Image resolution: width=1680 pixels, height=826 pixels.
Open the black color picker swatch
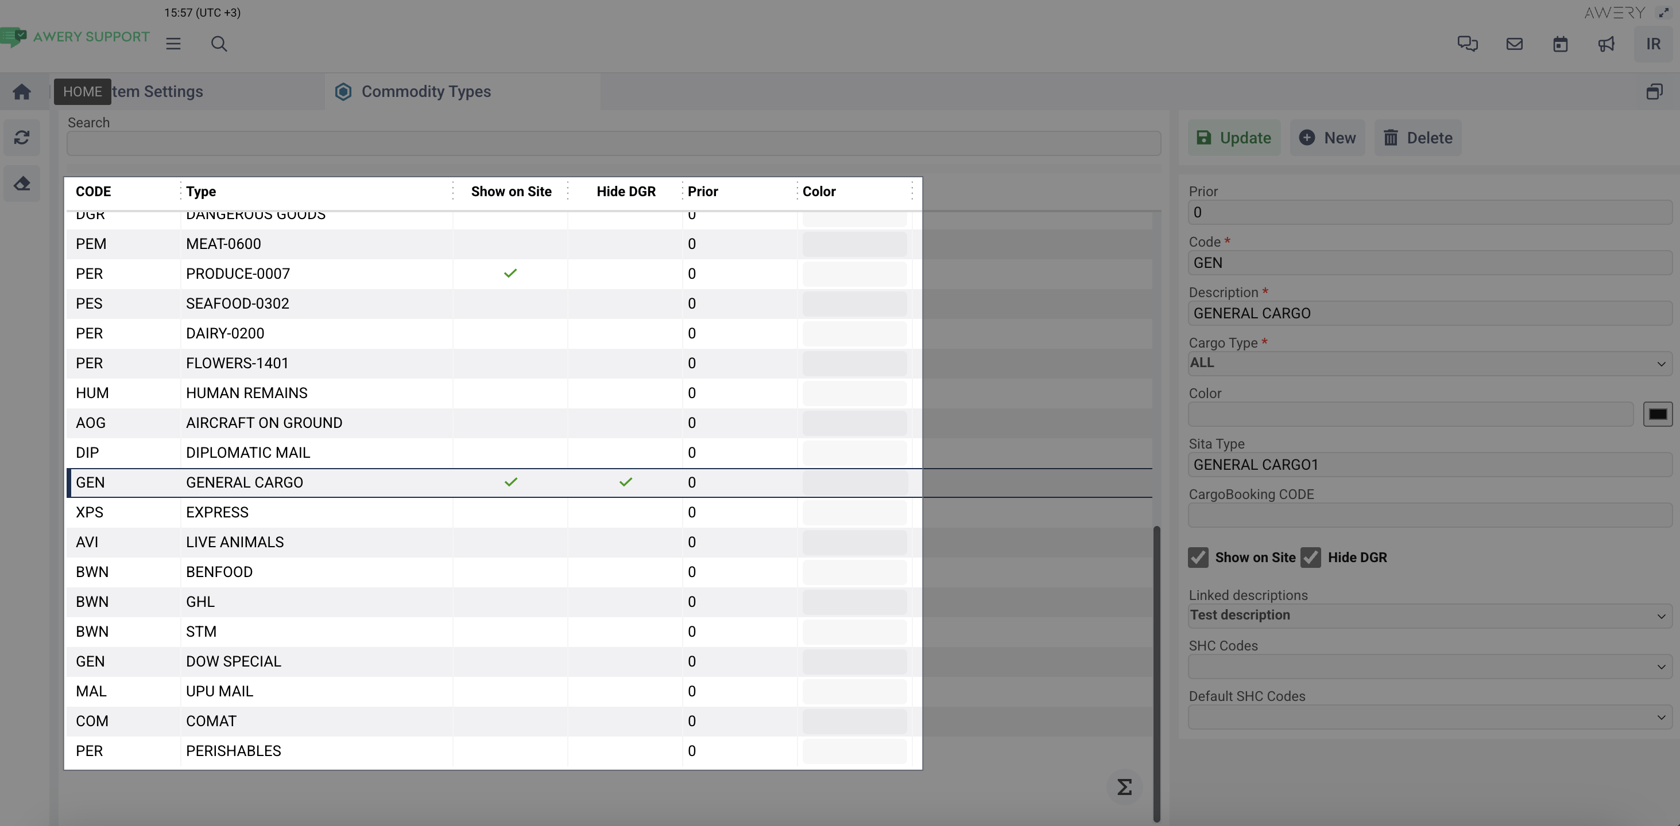[x=1657, y=414]
